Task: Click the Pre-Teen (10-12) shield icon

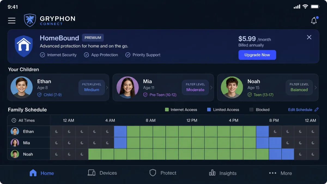Action: pos(145,95)
